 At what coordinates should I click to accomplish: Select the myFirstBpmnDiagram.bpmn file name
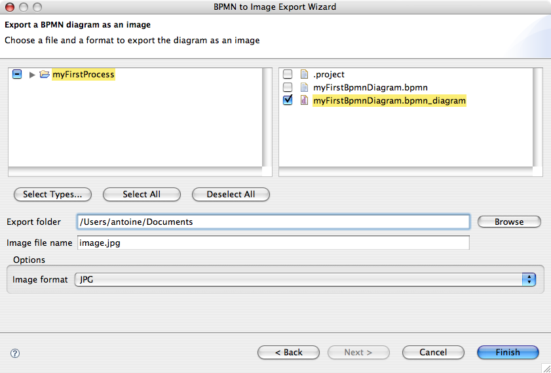click(x=370, y=87)
